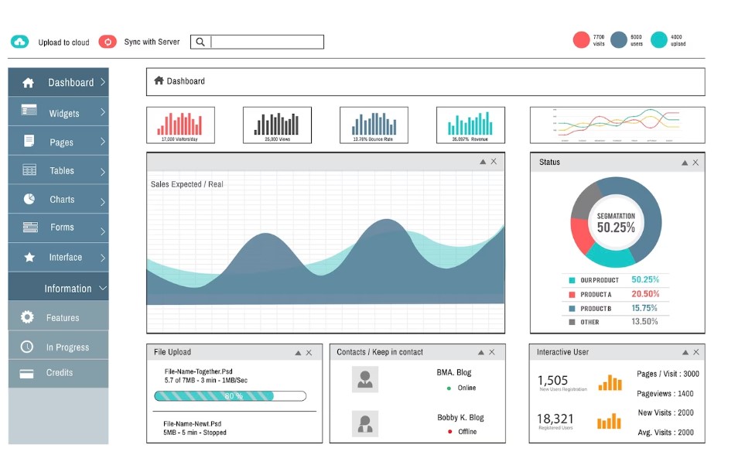Collapse the Status panel with triangle
Screen dimensions: 745x472
tap(684, 162)
